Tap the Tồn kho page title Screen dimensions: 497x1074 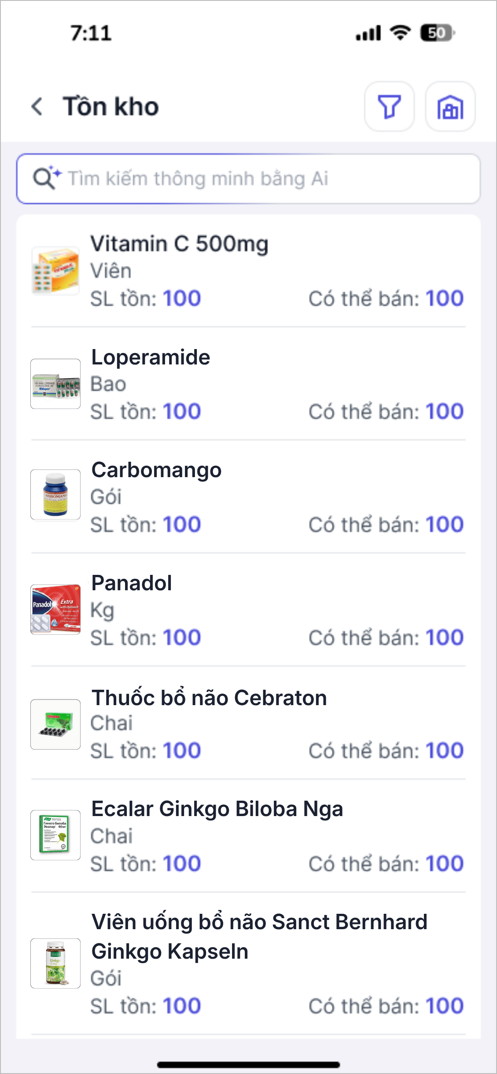(x=110, y=107)
